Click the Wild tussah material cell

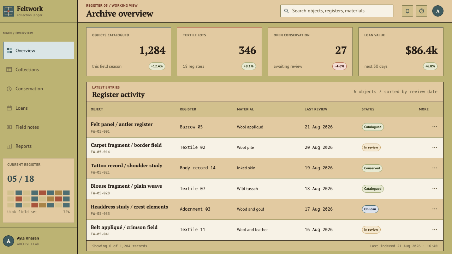[248, 189]
